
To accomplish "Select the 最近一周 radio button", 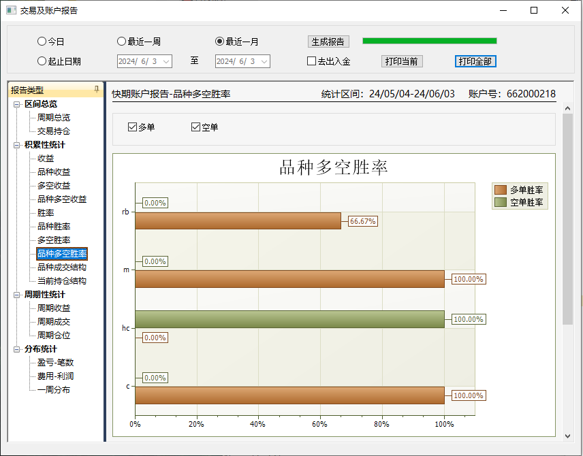I will tap(122, 42).
